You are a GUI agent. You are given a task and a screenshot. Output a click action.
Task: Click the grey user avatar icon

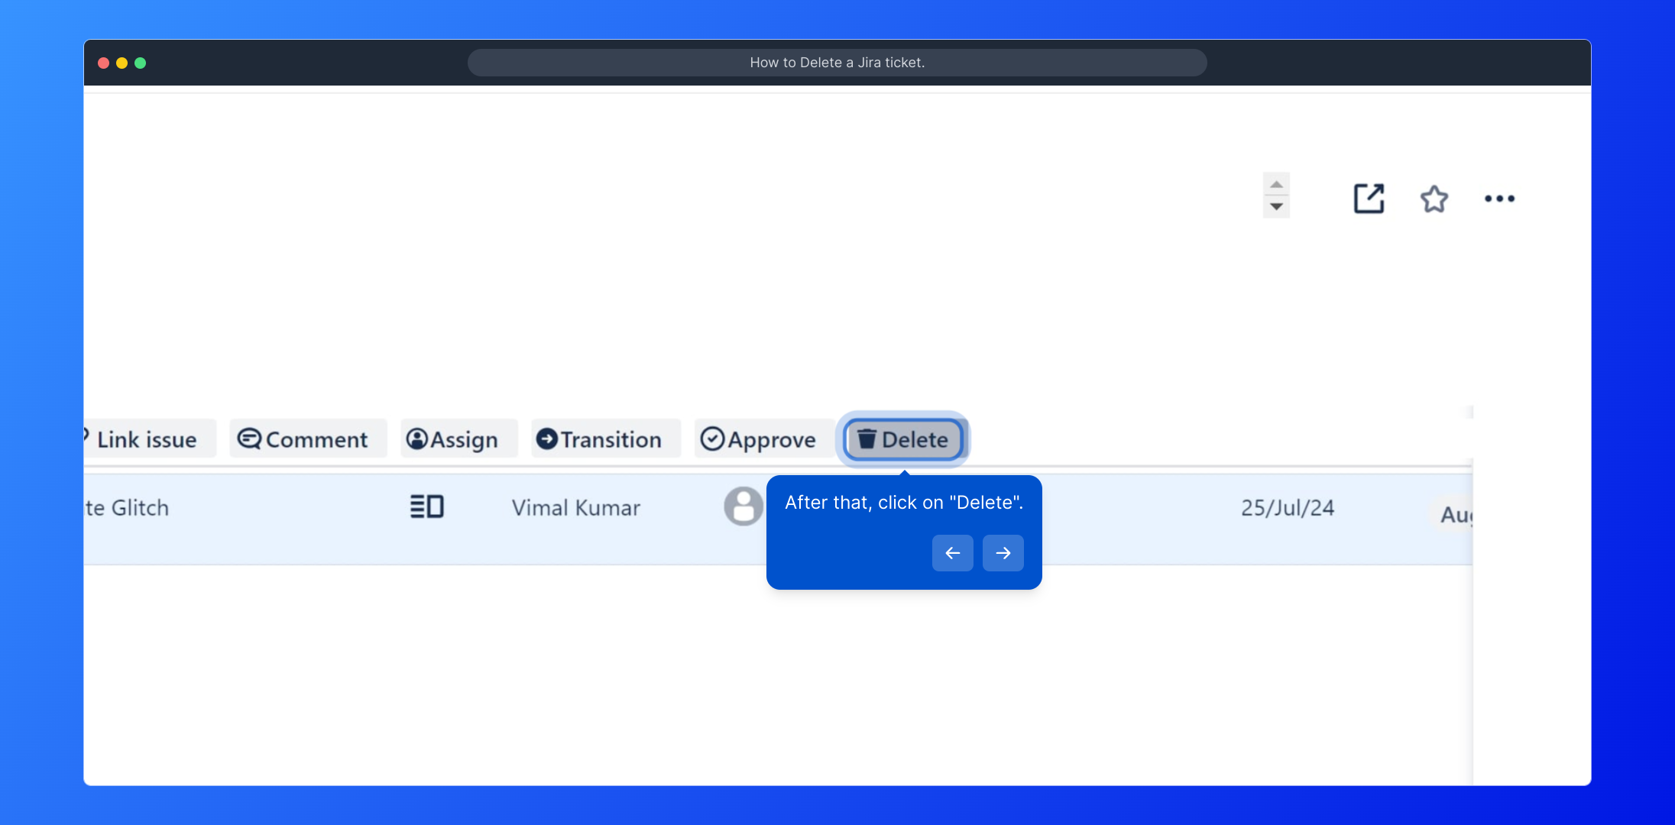click(743, 506)
